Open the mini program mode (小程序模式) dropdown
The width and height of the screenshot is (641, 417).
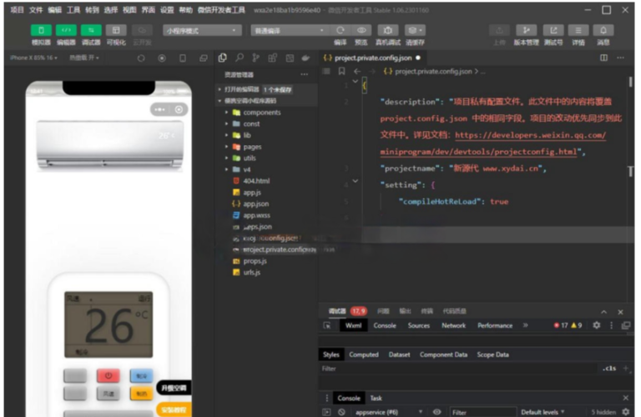coord(201,30)
